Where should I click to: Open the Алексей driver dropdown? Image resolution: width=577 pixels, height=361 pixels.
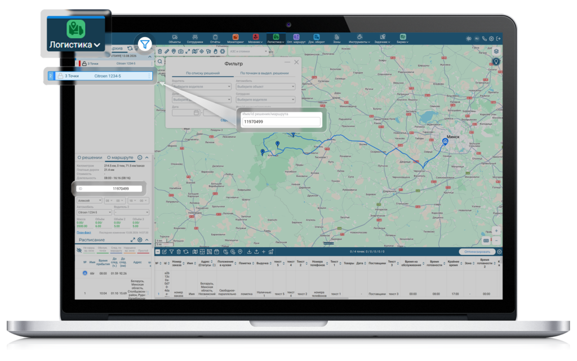(90, 200)
